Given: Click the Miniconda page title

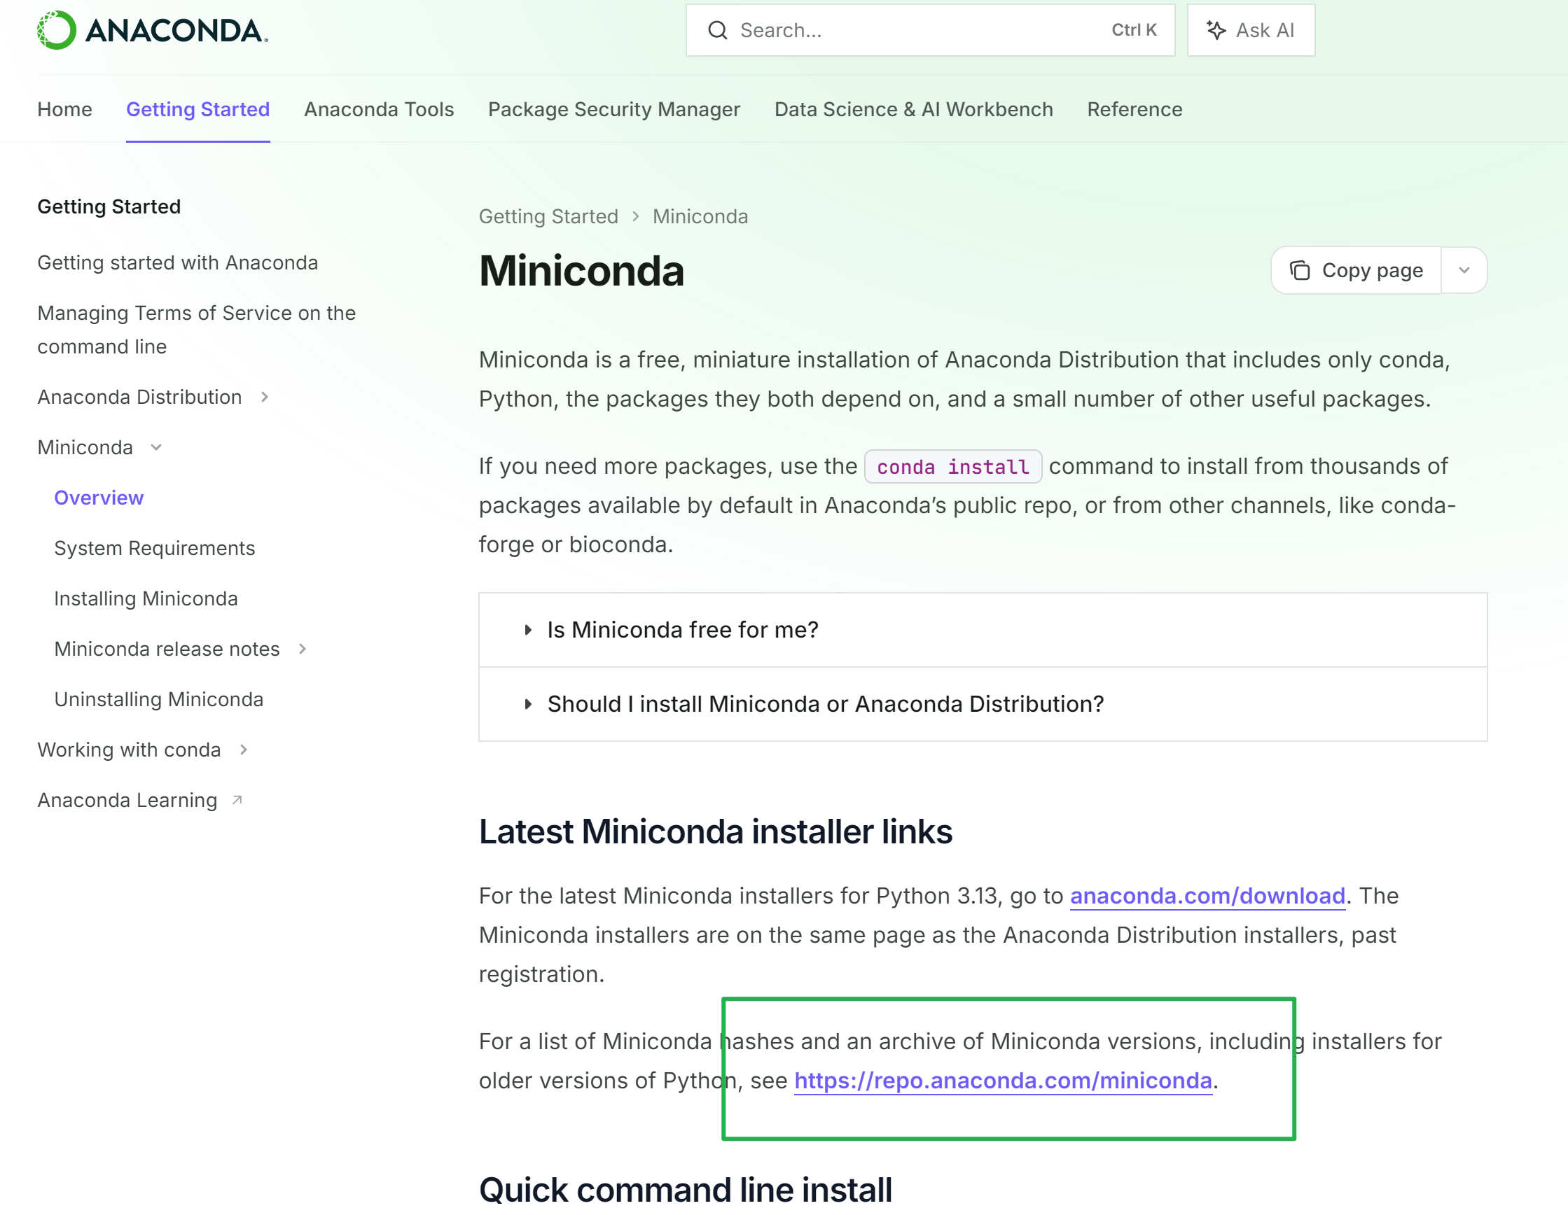Looking at the screenshot, I should pyautogui.click(x=581, y=271).
